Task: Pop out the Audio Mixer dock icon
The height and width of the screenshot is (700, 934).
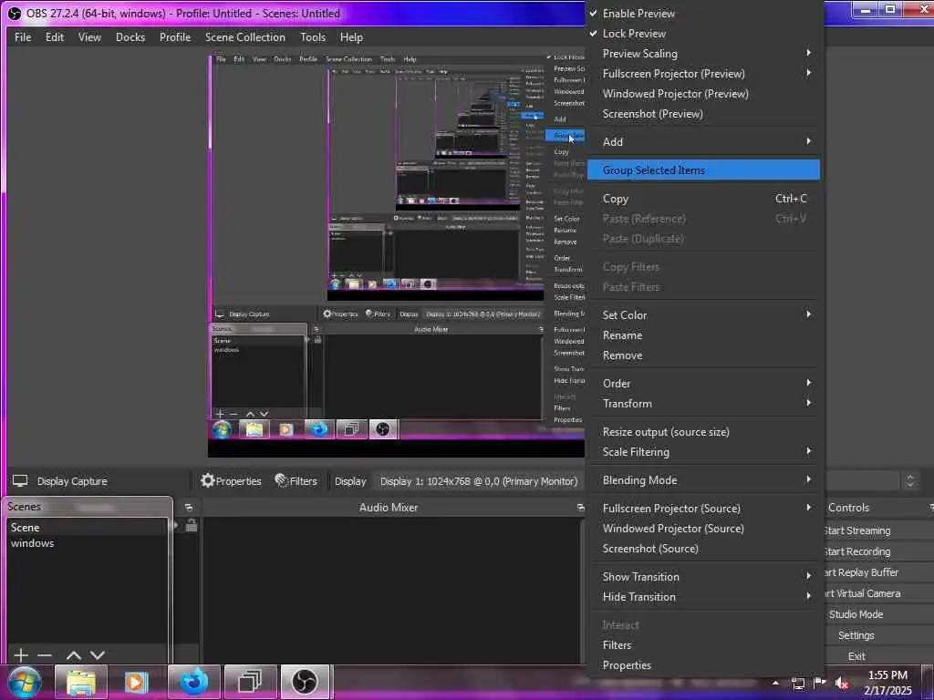Action: click(x=580, y=508)
